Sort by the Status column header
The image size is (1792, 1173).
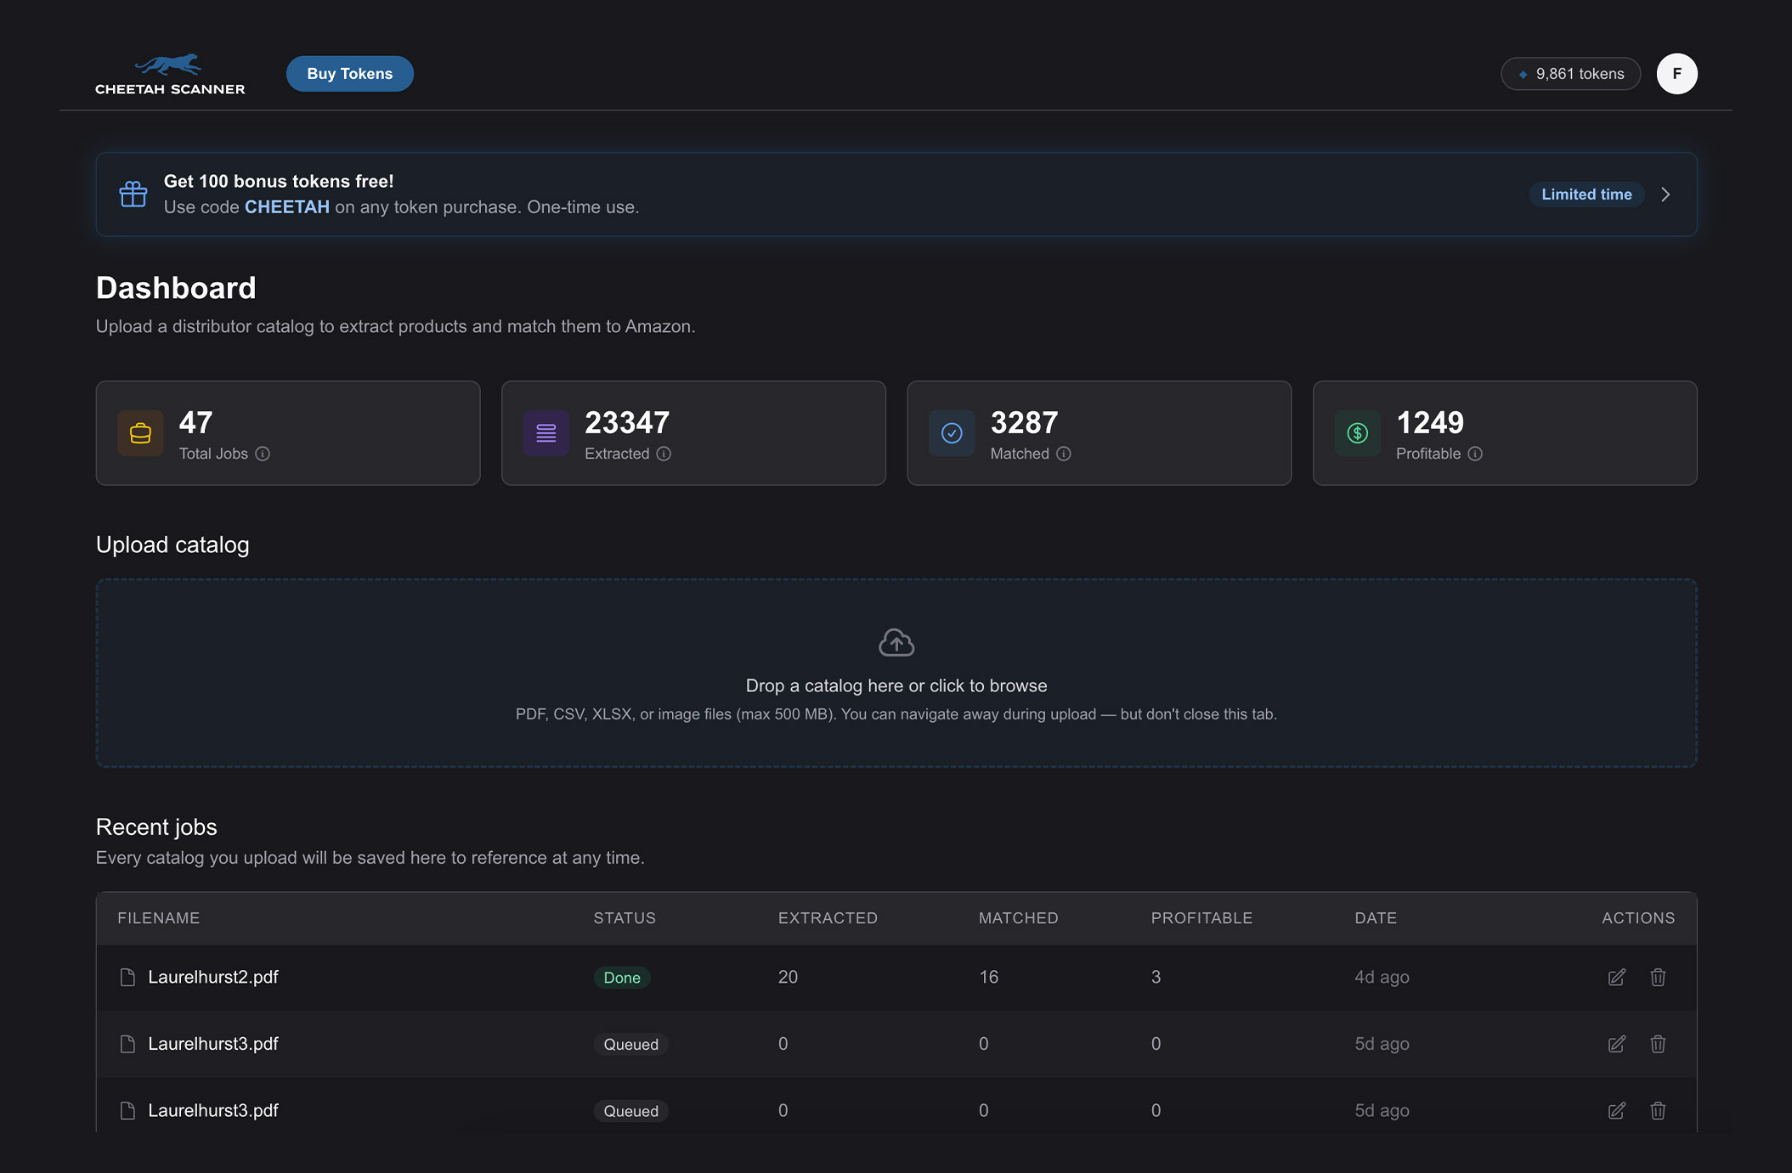coord(624,918)
